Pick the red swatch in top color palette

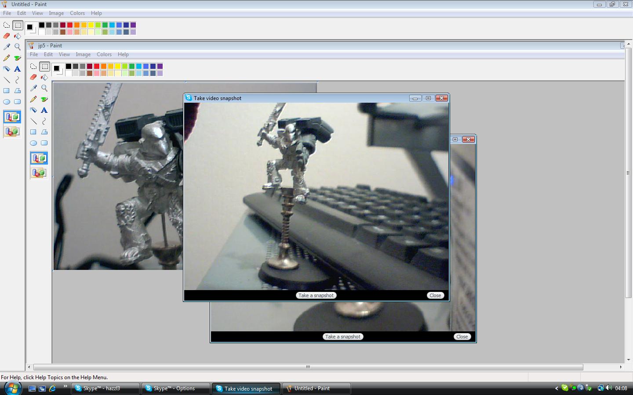click(70, 25)
